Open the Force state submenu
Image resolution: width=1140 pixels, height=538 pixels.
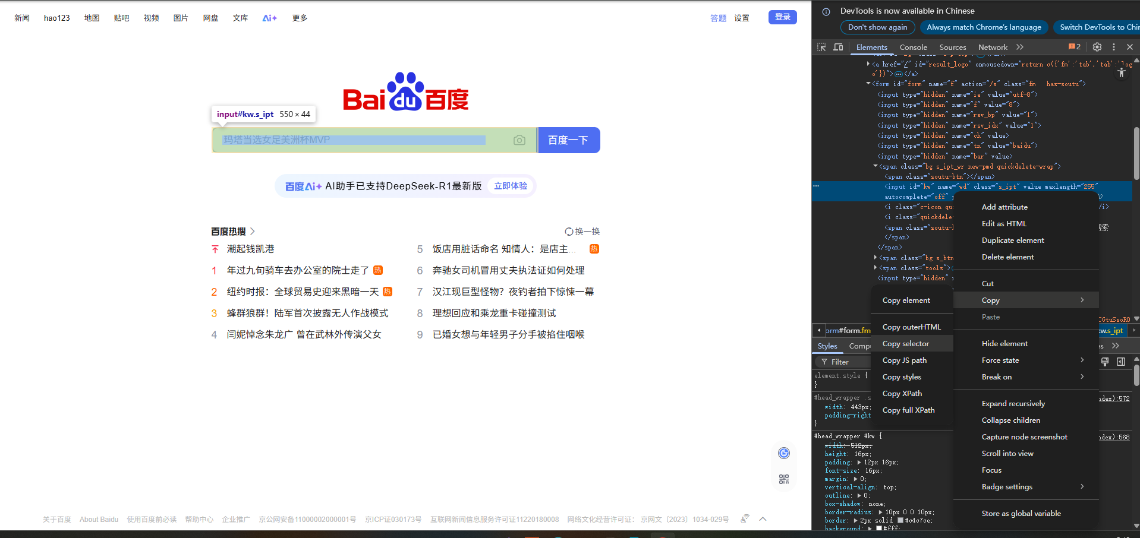click(1026, 360)
